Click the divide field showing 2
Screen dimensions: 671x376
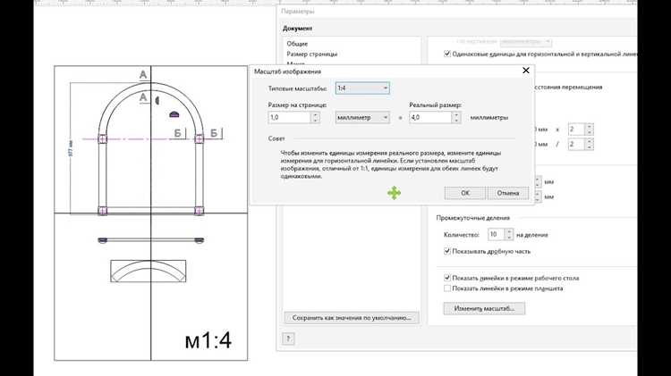[x=576, y=144]
